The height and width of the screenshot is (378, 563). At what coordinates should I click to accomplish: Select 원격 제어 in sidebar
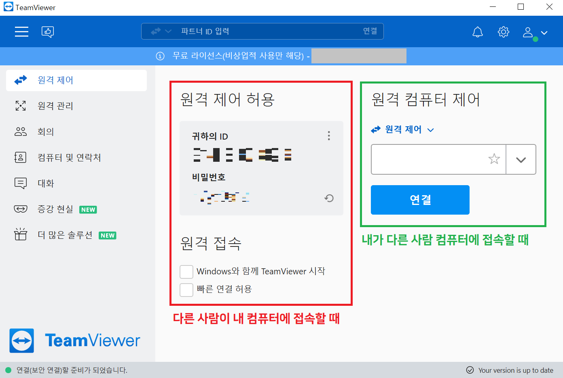click(76, 80)
